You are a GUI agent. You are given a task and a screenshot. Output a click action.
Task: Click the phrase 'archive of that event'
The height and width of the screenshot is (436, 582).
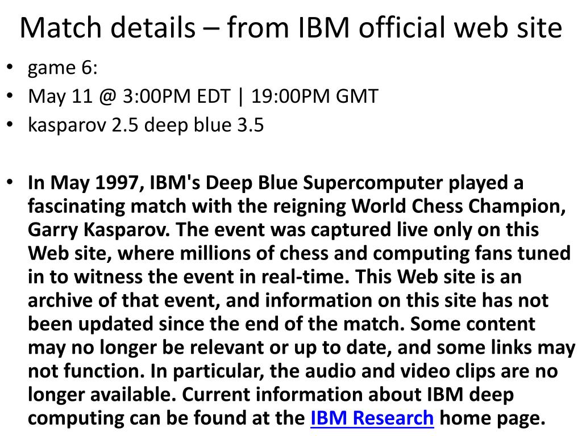121,300
